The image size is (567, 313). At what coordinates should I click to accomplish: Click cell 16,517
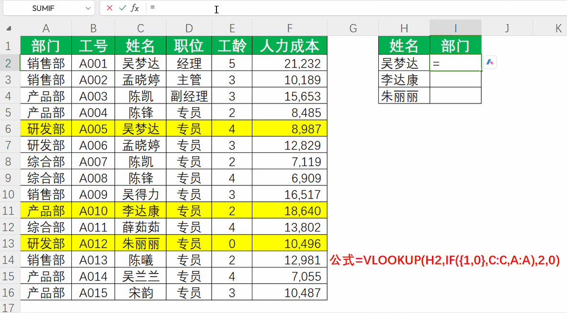tap(290, 194)
